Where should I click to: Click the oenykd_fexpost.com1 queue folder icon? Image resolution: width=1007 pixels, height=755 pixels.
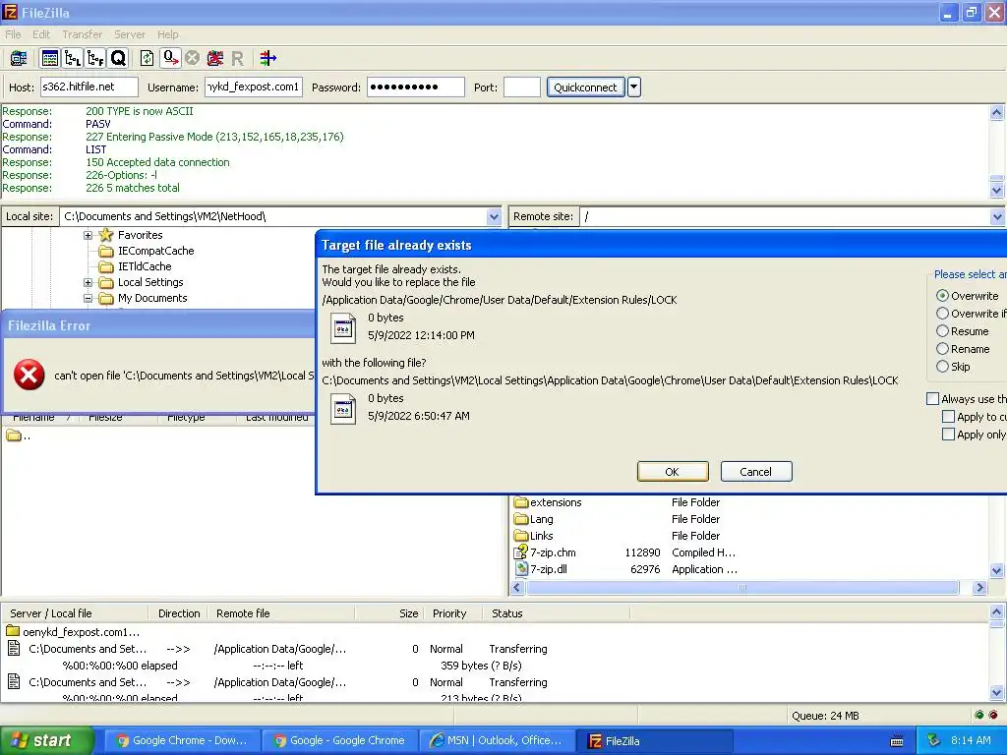13,632
